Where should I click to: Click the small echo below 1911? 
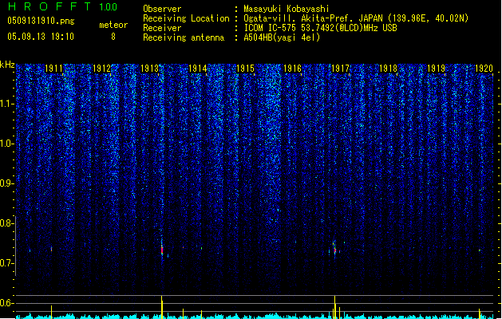[51, 249]
